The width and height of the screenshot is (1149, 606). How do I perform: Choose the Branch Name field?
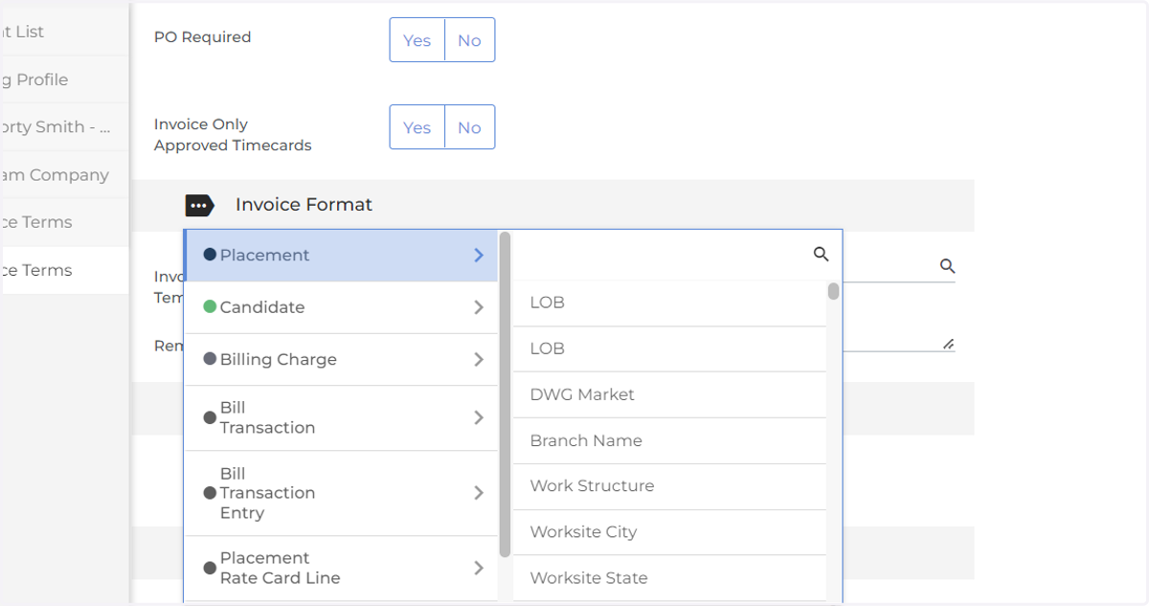coord(669,440)
